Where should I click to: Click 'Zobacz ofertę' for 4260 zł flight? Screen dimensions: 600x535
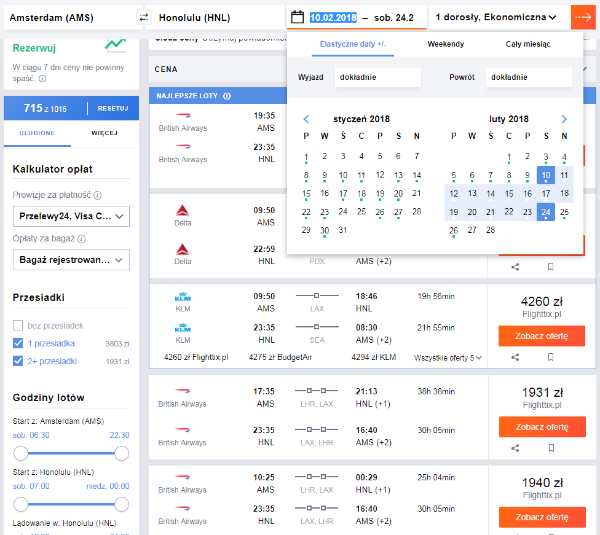pos(542,336)
